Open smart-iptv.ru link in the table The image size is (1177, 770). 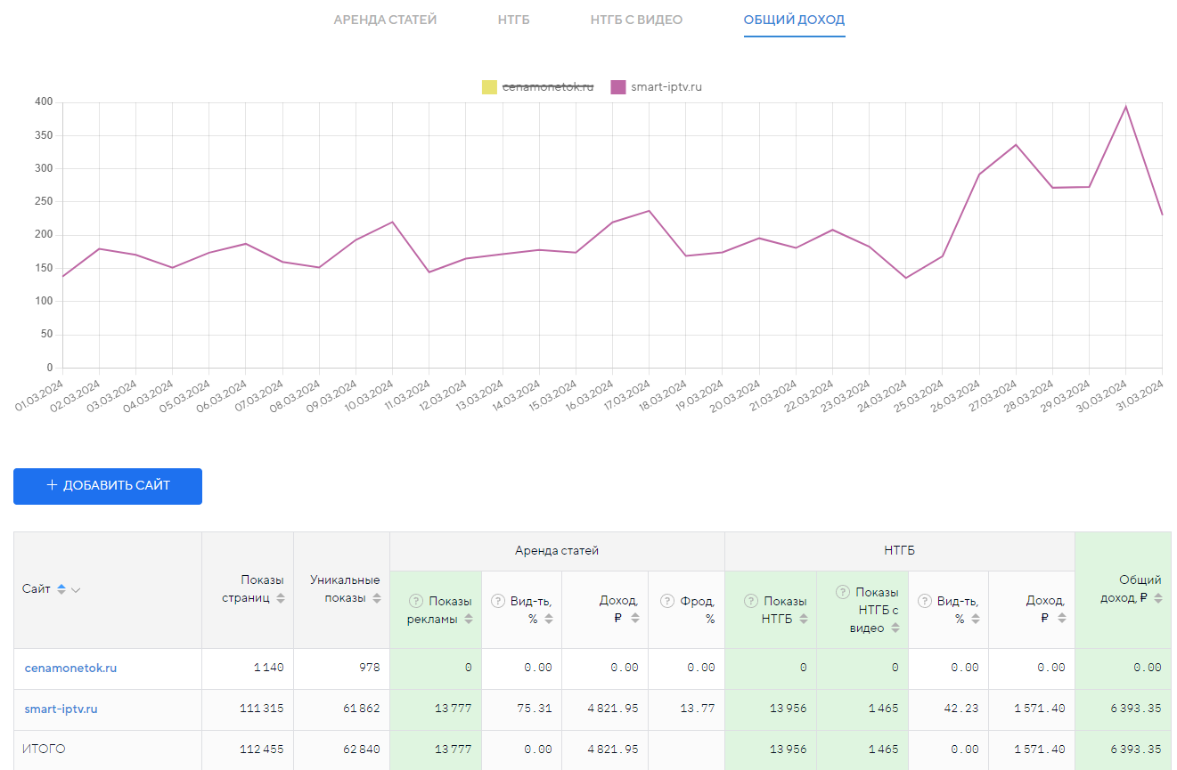coord(61,709)
